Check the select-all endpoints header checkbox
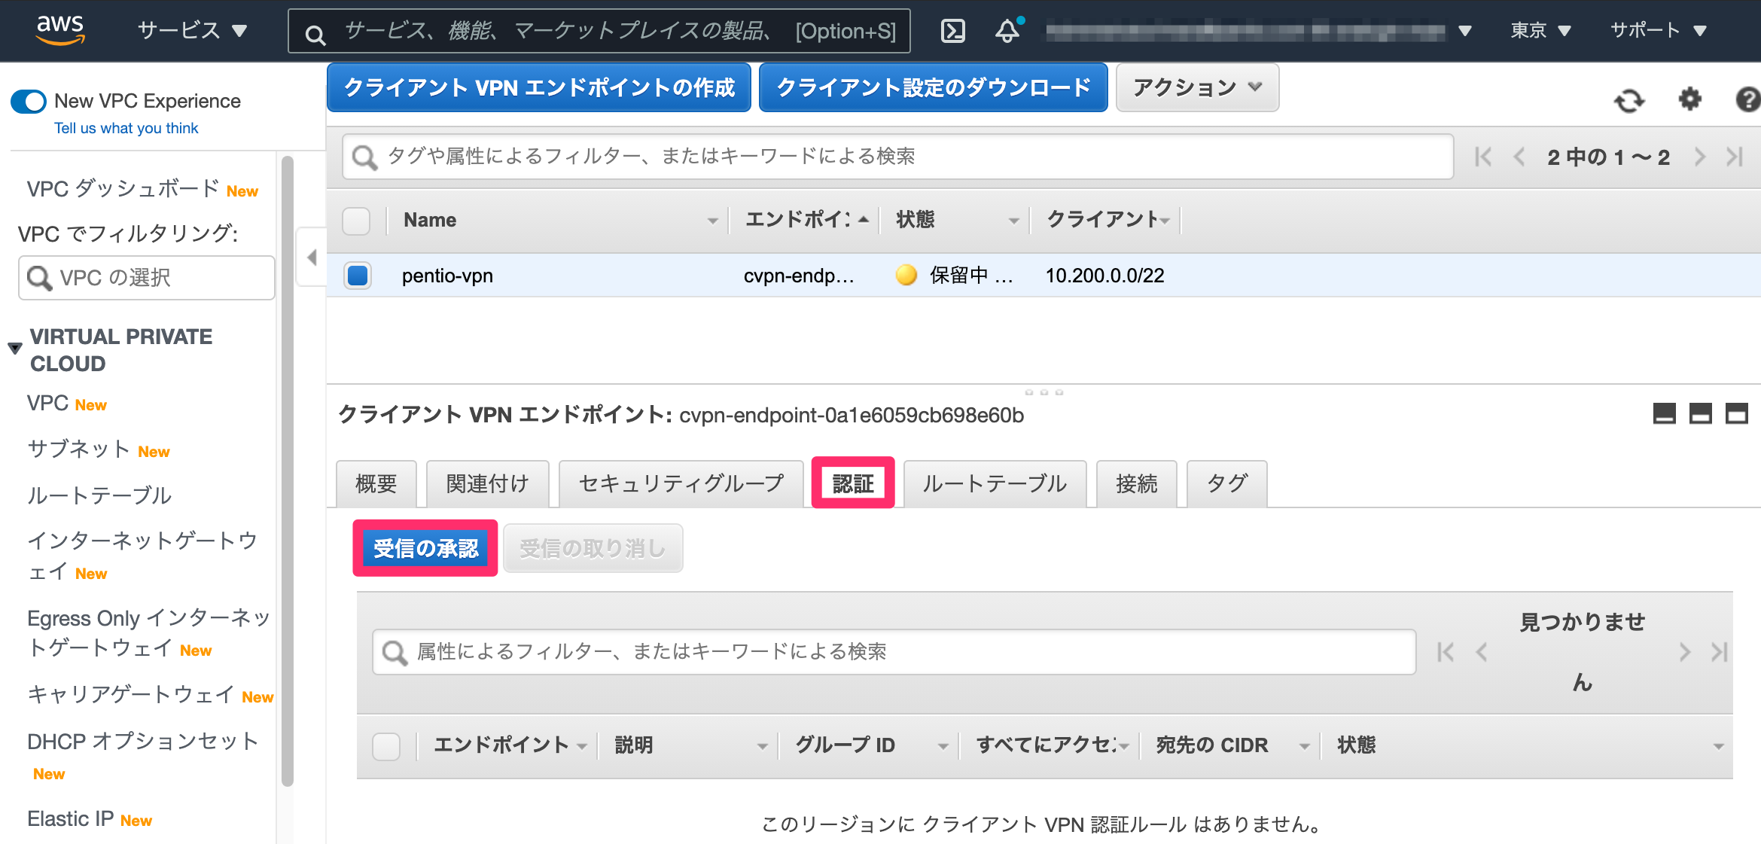This screenshot has height=844, width=1761. pyautogui.click(x=356, y=221)
